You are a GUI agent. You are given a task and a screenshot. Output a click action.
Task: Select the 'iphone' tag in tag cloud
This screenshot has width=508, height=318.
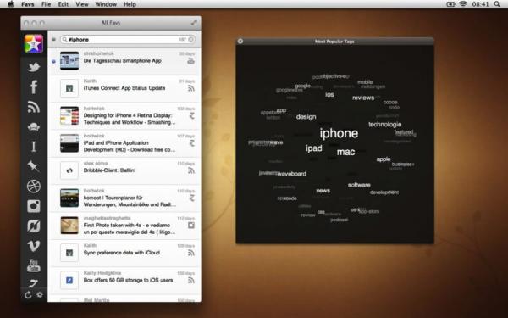point(339,133)
